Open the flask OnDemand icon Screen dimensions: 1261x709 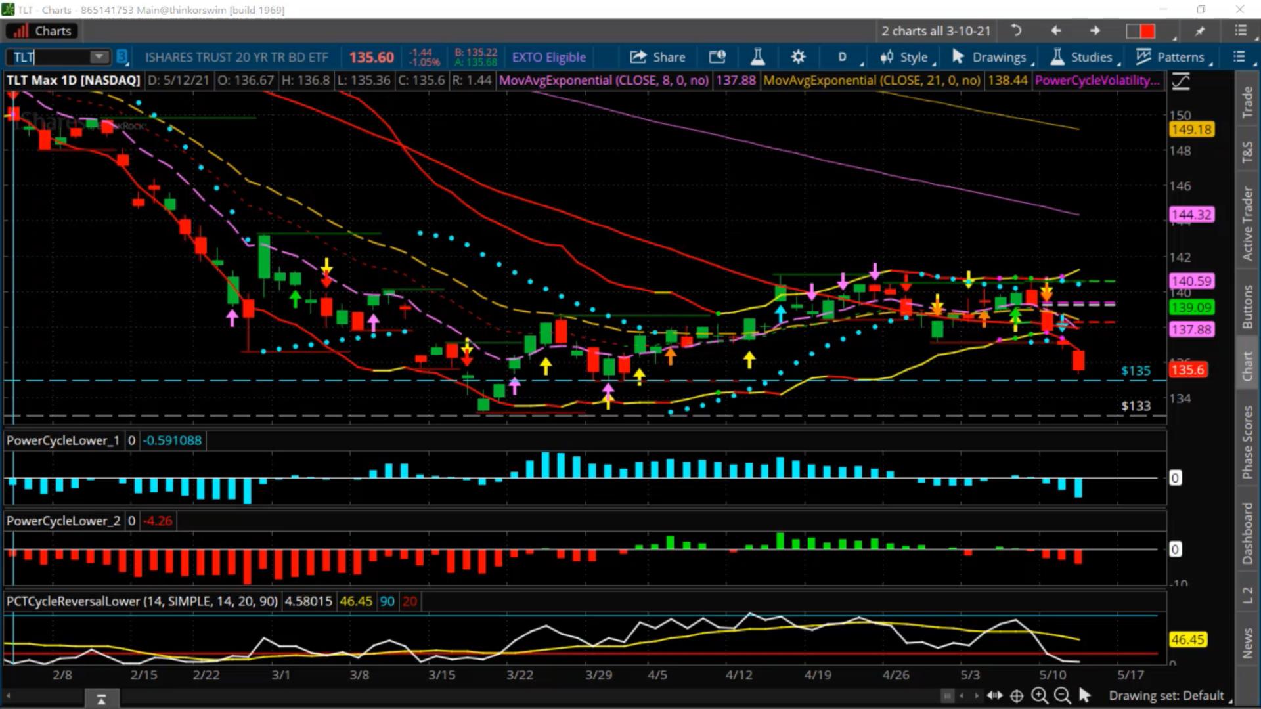pos(757,57)
